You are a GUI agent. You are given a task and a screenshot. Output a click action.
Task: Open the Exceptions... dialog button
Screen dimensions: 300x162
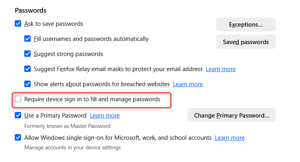click(x=245, y=25)
